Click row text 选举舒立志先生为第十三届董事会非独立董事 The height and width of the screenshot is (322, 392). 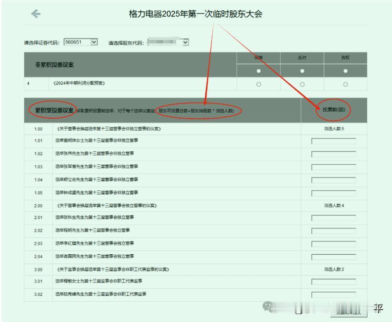[97, 180]
